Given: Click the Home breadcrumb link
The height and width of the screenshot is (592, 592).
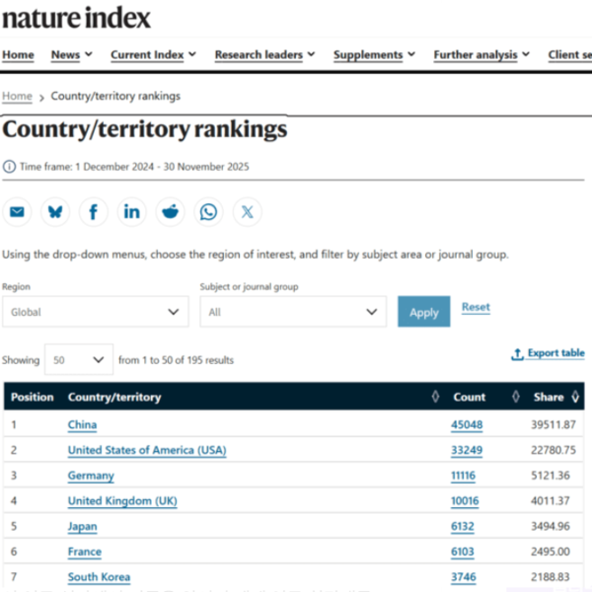Looking at the screenshot, I should 18,97.
